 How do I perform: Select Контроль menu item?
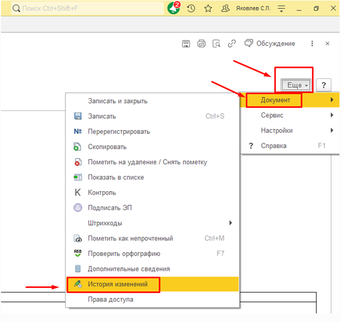(x=152, y=192)
